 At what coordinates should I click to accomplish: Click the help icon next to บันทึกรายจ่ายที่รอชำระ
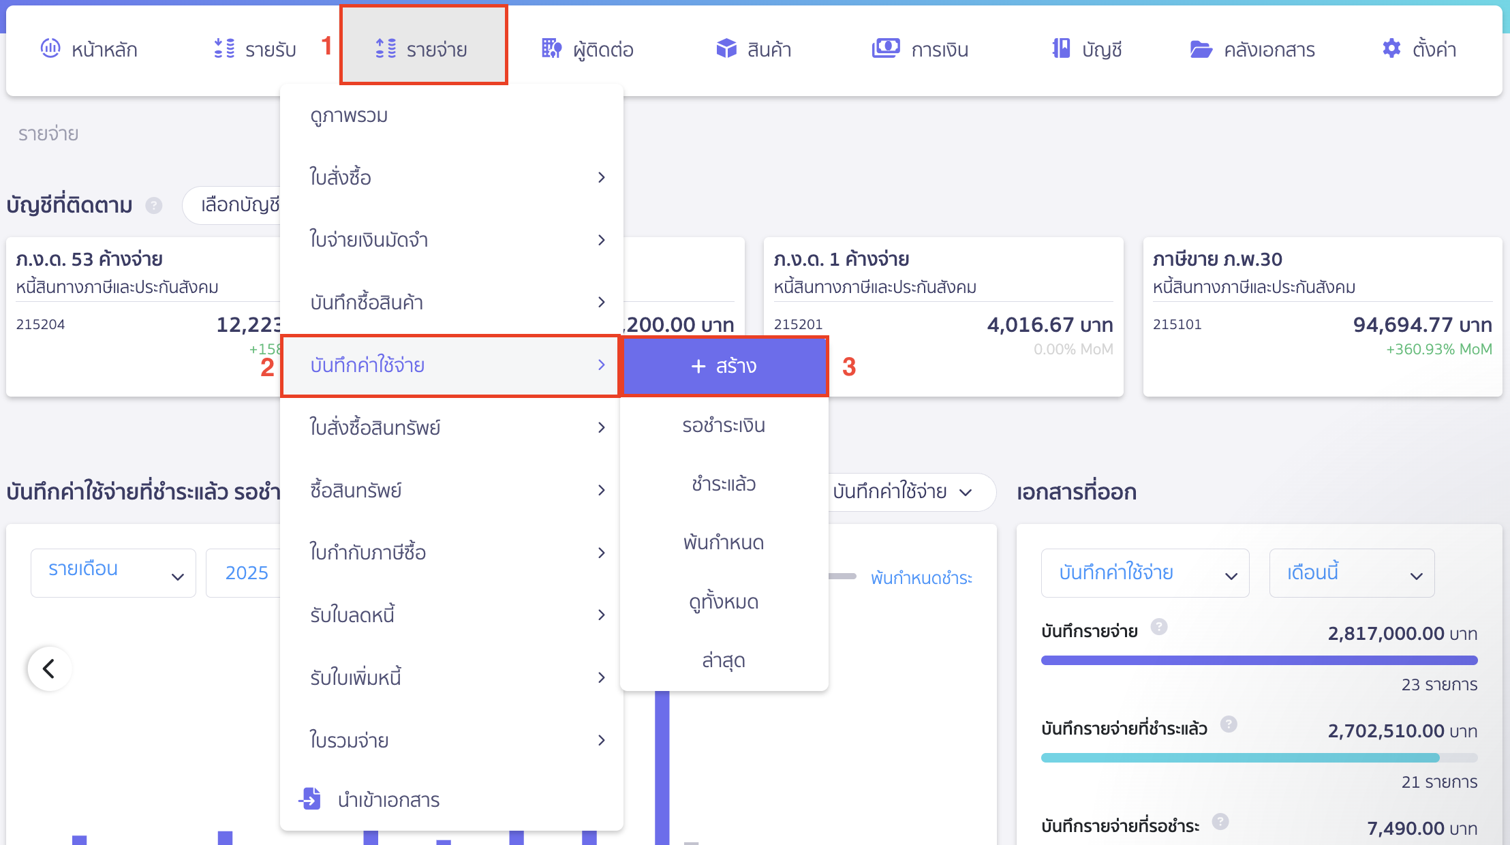click(1220, 821)
